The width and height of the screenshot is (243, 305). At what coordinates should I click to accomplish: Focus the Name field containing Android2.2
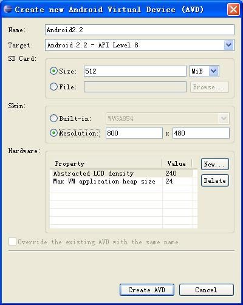coord(140,30)
